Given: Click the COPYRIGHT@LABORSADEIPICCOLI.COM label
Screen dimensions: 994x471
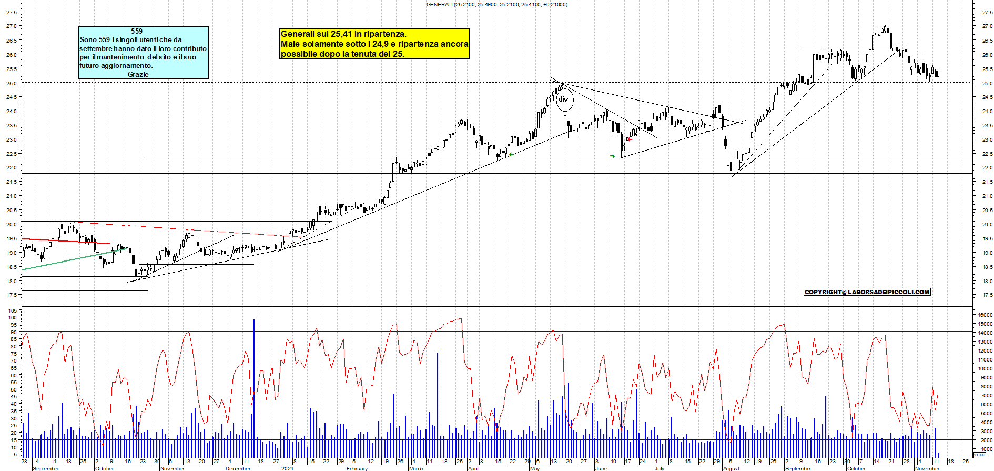Looking at the screenshot, I should [867, 292].
